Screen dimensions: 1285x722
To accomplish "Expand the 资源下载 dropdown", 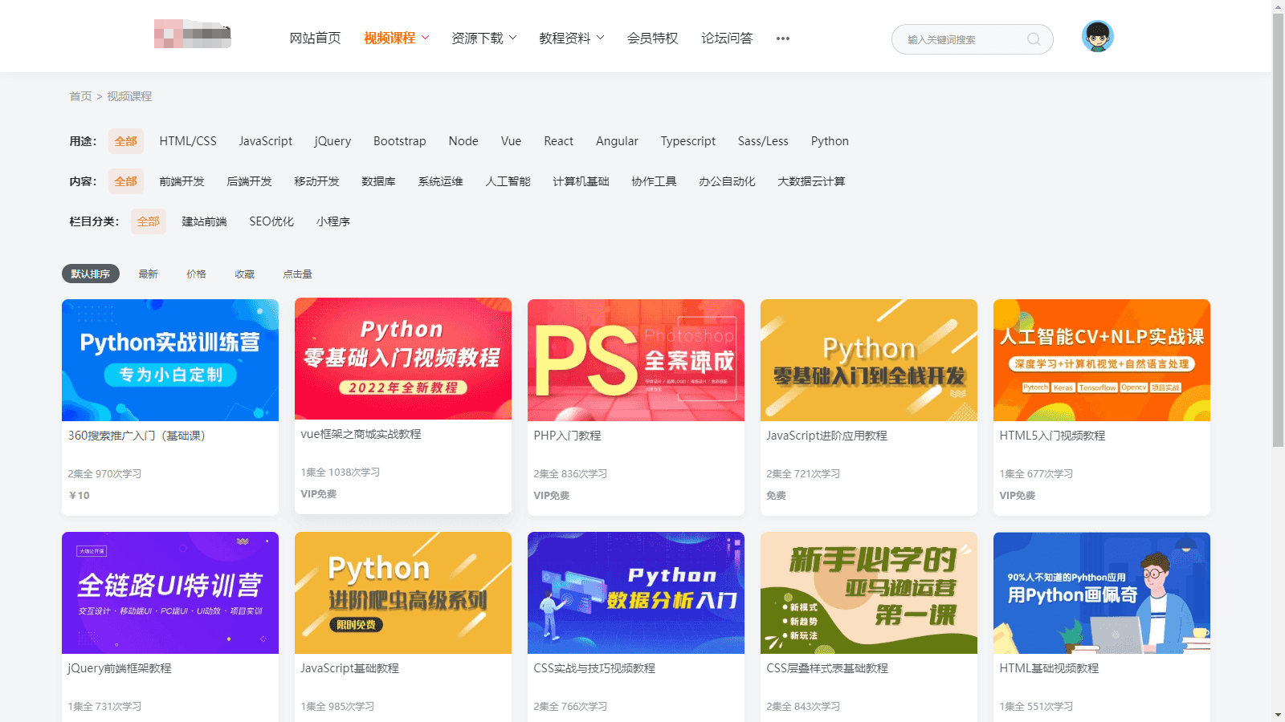I will (x=483, y=38).
